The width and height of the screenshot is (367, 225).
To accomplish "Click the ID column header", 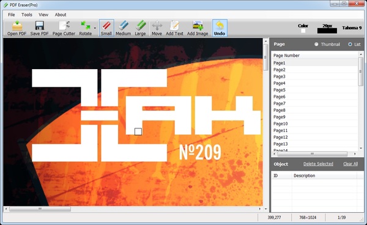I will click(x=282, y=175).
